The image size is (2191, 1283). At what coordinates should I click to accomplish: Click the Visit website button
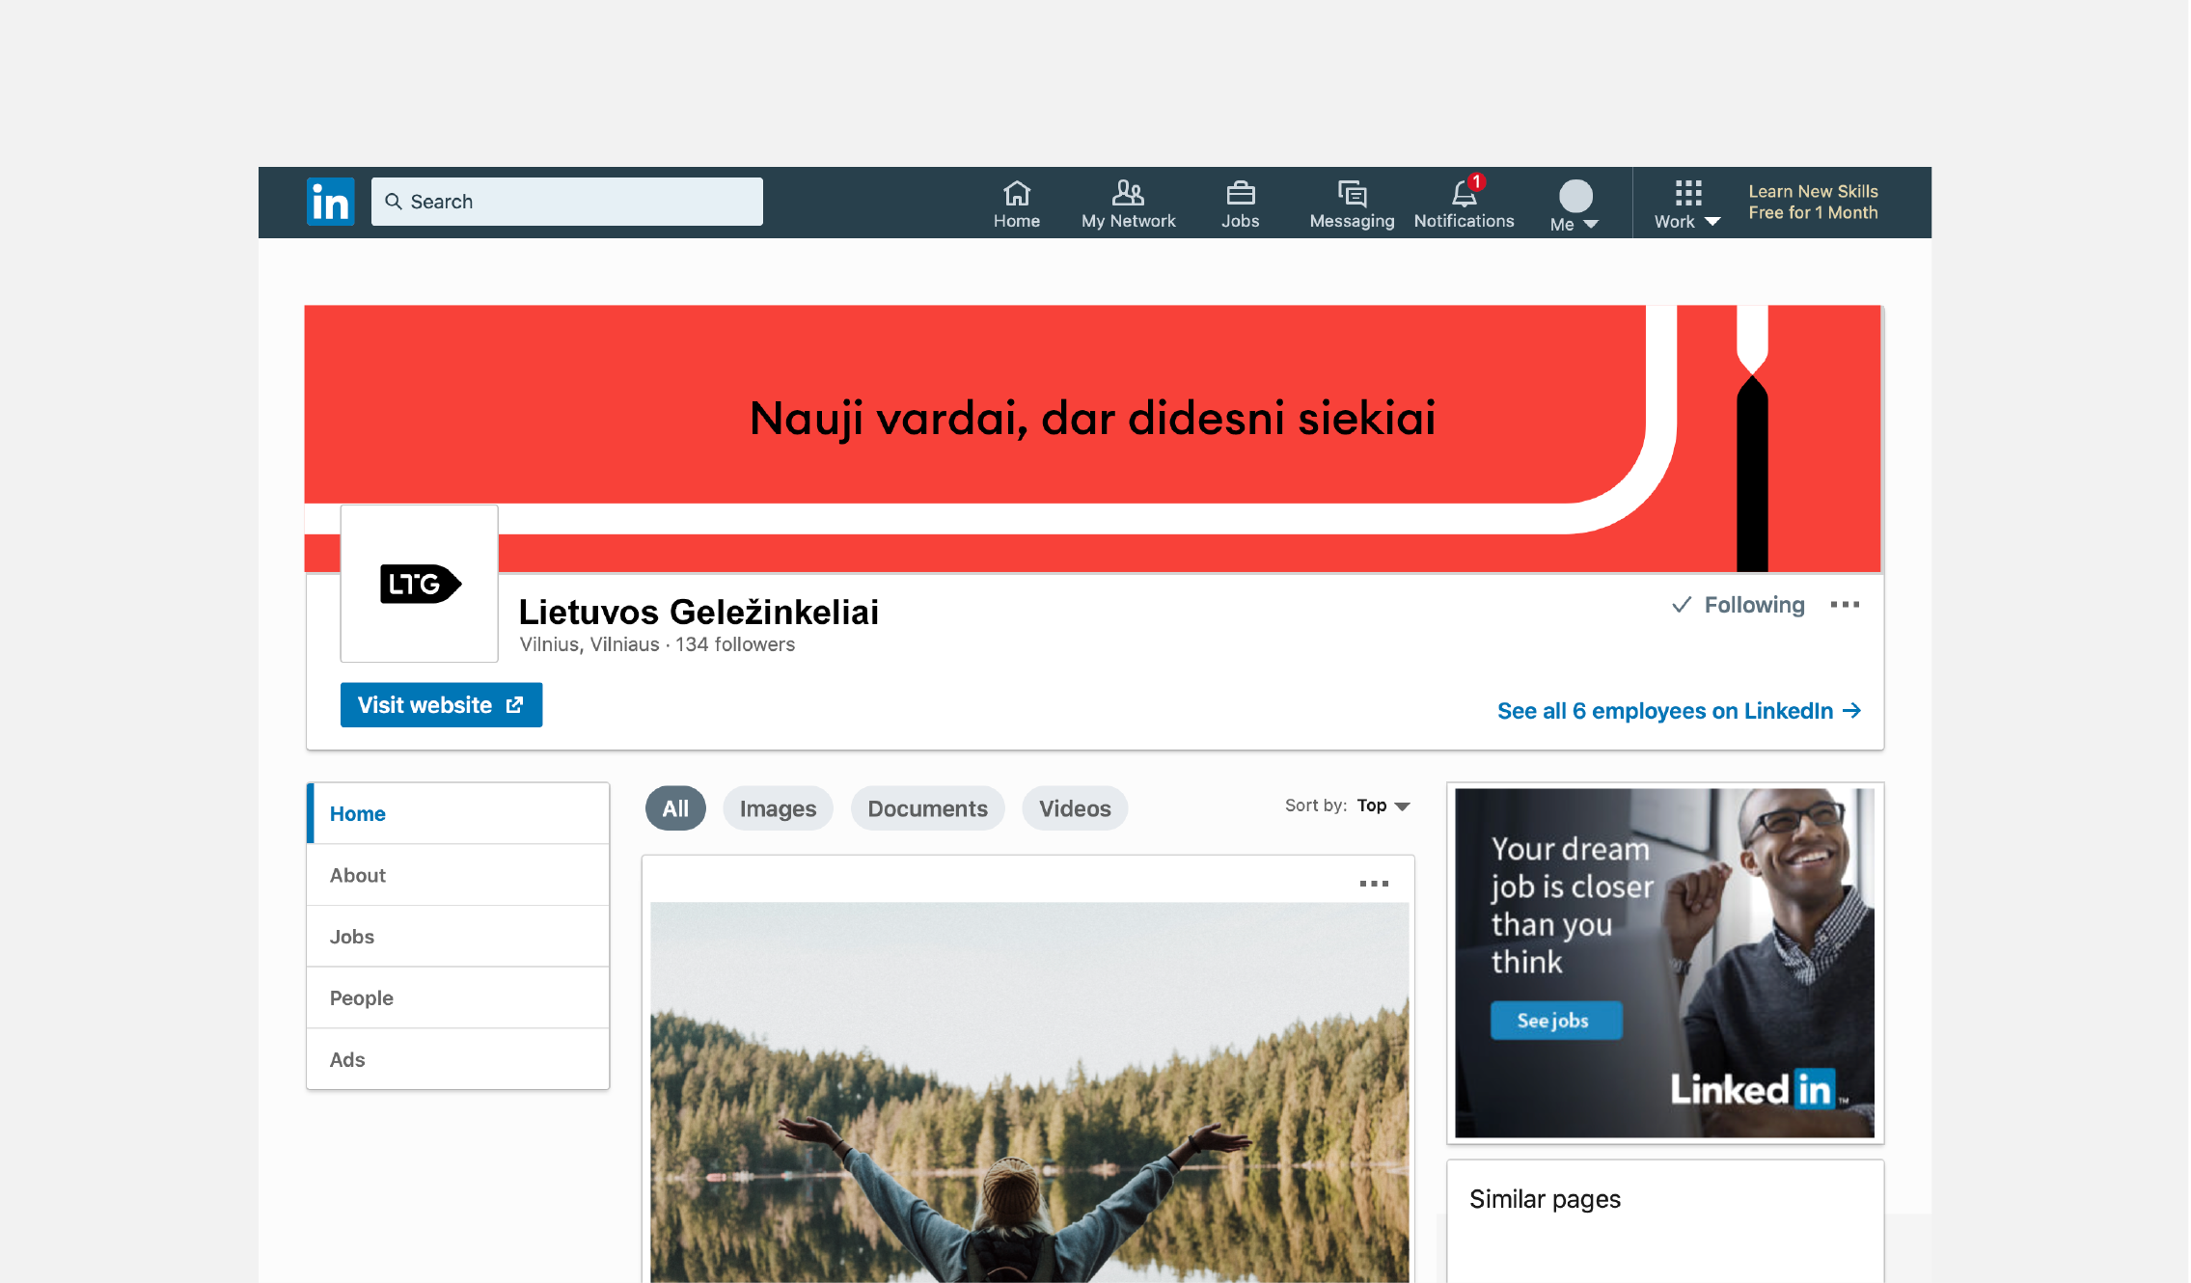tap(441, 705)
